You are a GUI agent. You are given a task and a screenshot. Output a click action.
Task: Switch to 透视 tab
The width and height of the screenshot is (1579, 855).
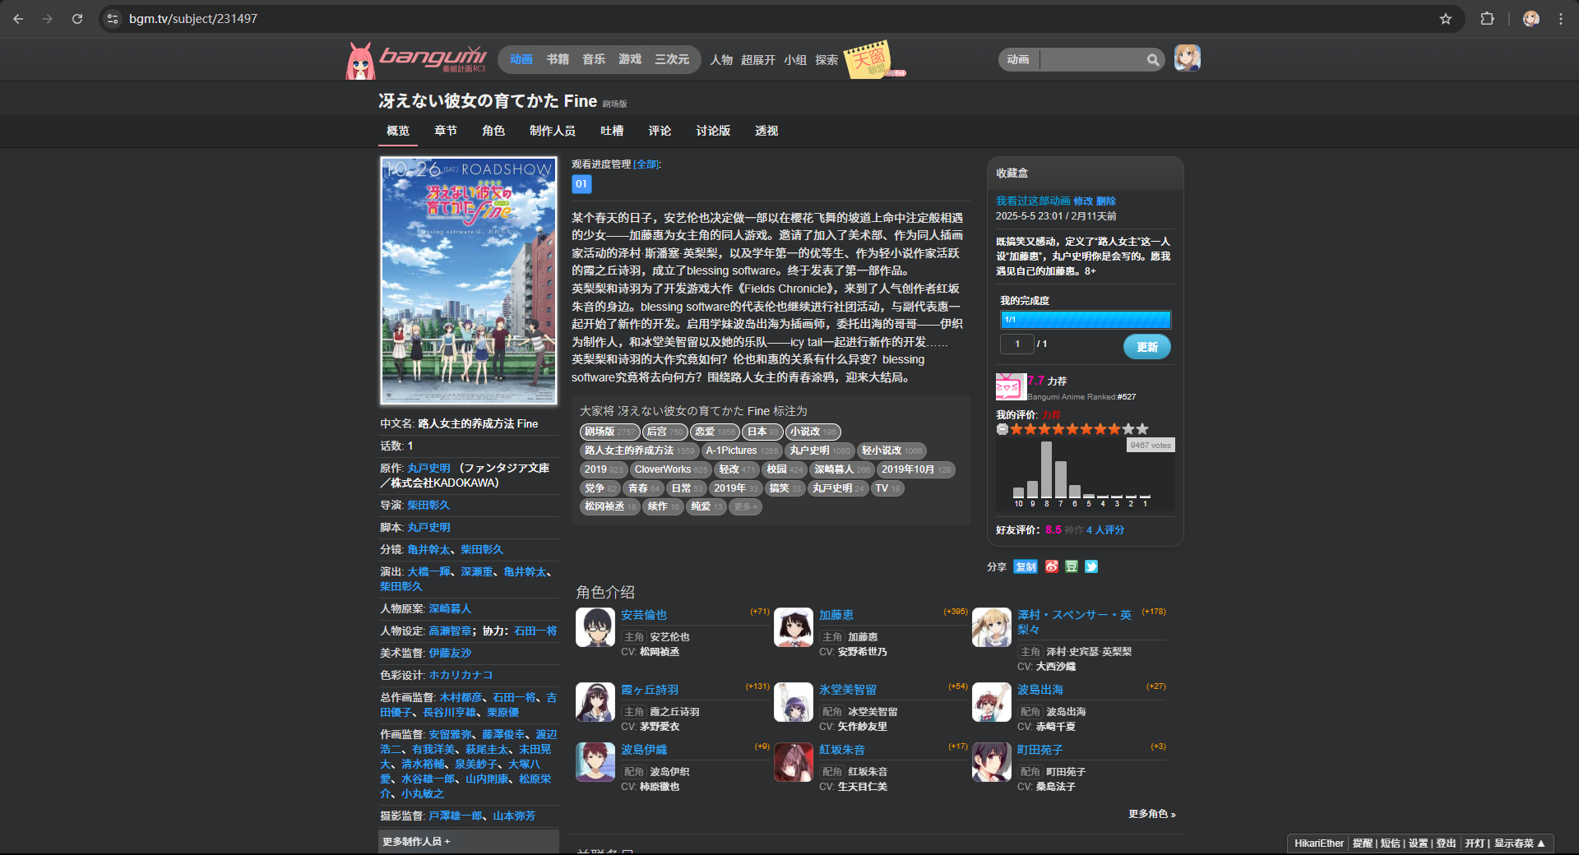pos(766,131)
